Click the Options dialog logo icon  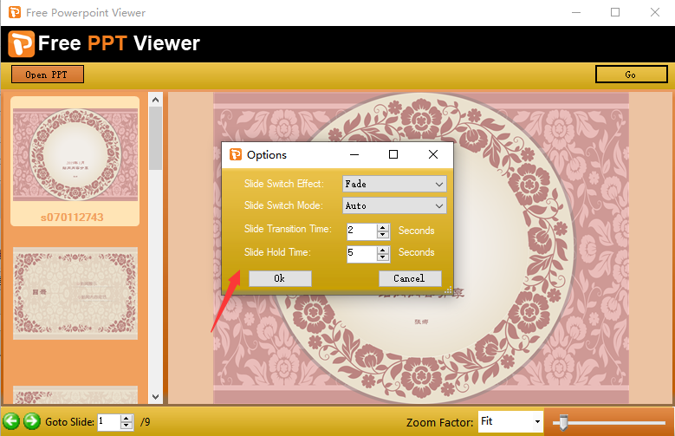tap(236, 155)
